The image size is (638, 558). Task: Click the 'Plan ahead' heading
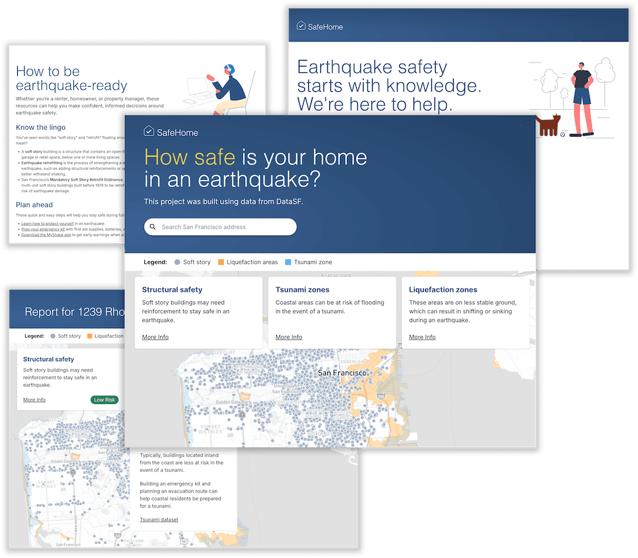[34, 205]
